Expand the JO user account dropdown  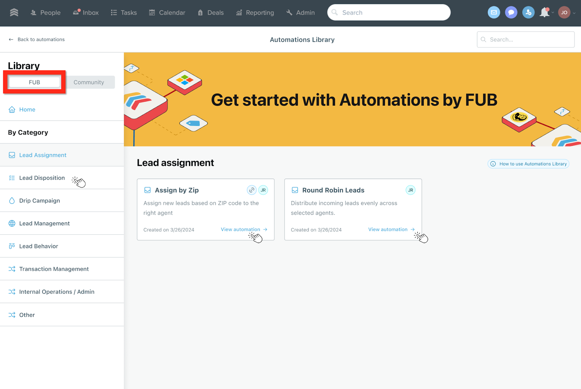(567, 13)
